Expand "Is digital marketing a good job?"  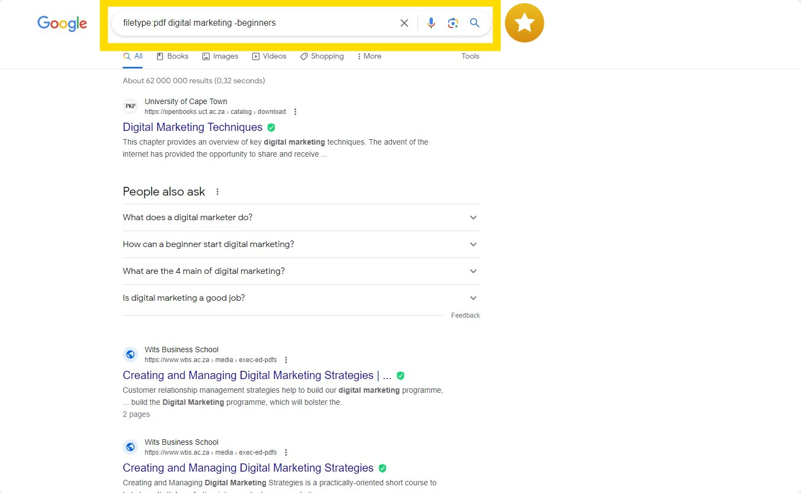301,298
